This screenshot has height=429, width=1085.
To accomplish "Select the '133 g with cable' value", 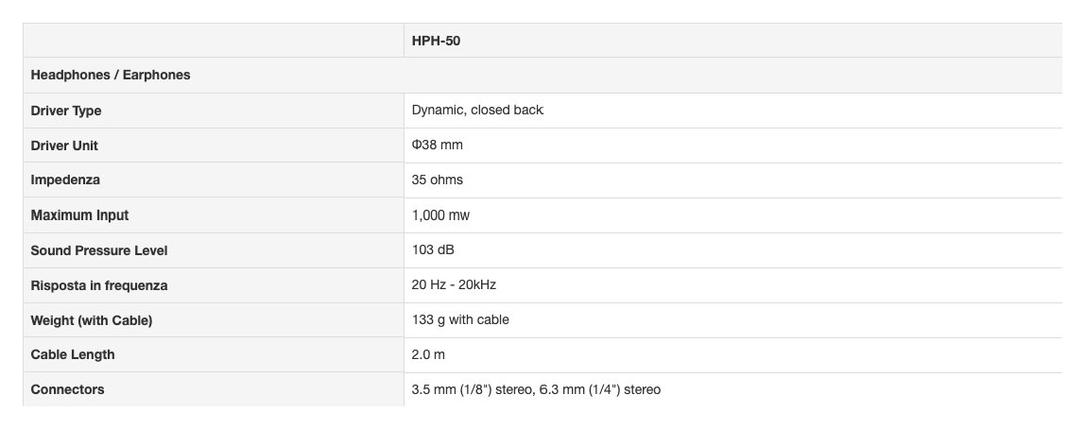I will tap(460, 319).
